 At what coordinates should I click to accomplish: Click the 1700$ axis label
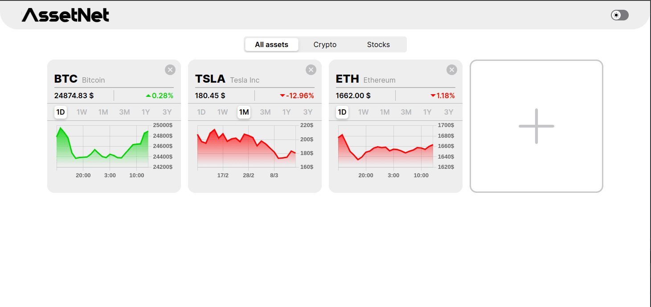click(x=446, y=125)
